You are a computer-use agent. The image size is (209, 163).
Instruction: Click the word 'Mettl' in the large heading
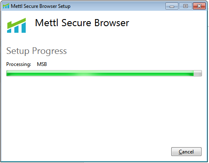46,23
